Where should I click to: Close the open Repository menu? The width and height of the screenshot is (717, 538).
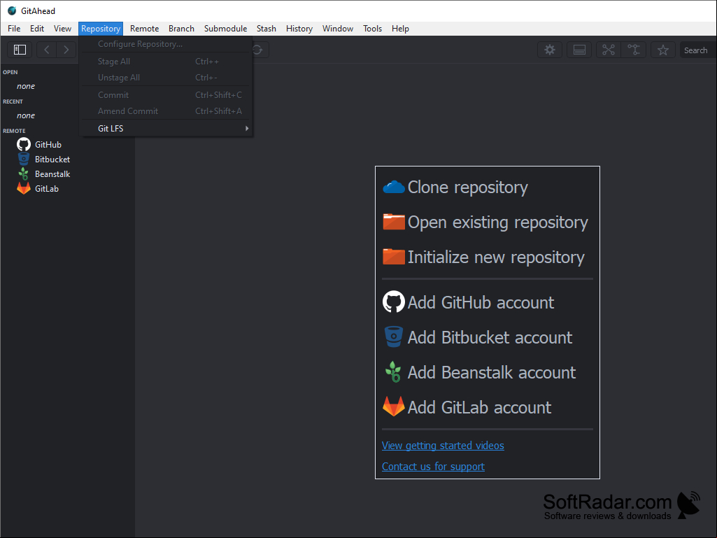point(101,29)
